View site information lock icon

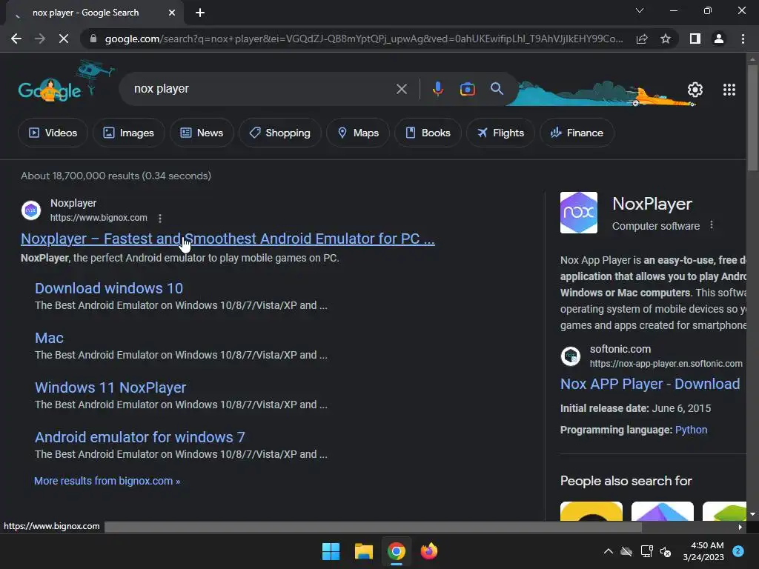[x=93, y=39]
